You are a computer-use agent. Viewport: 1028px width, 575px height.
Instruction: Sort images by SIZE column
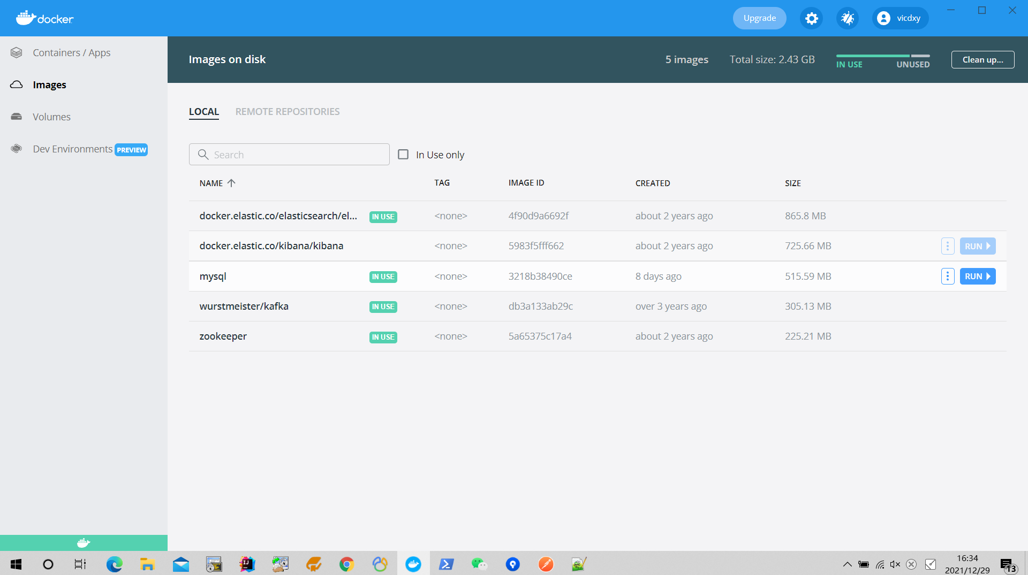pyautogui.click(x=793, y=183)
